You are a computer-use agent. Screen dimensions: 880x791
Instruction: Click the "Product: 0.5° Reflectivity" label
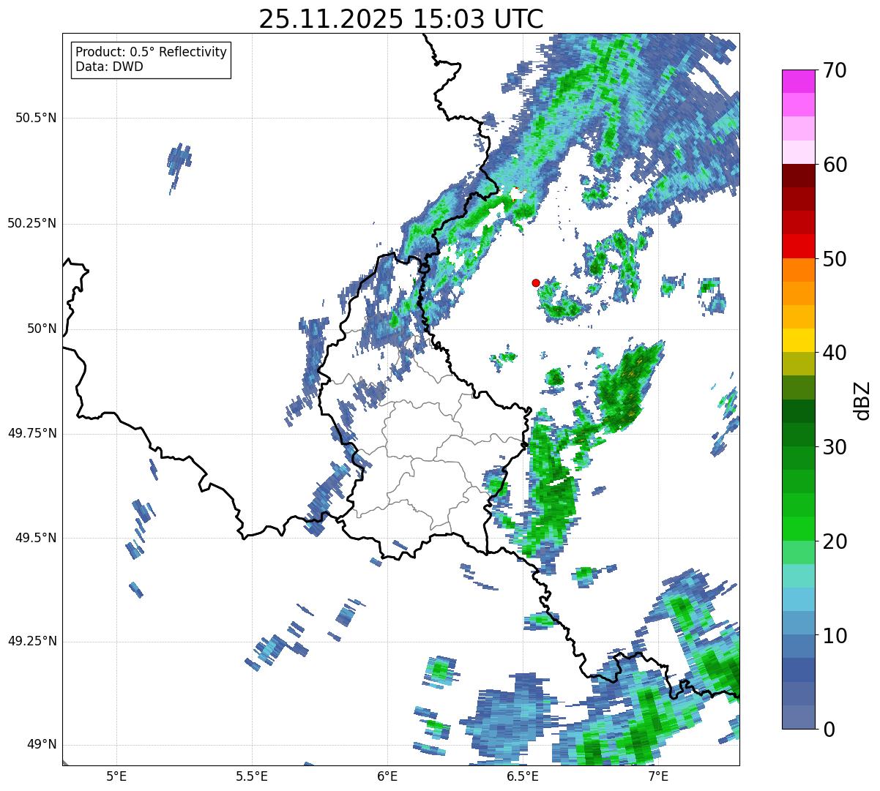[152, 53]
